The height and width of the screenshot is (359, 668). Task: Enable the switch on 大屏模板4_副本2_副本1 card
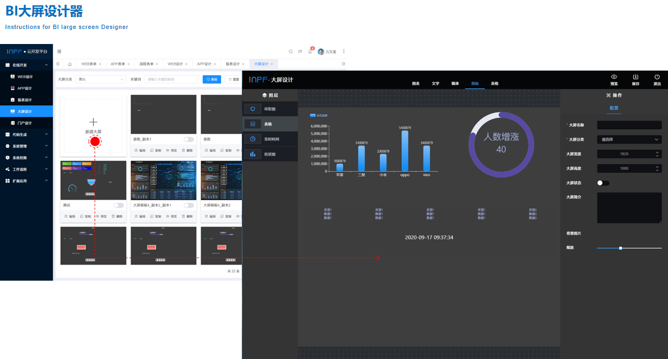(189, 206)
